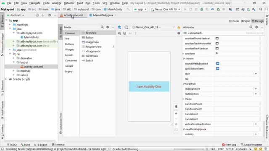
Task: Switch editor to Split view
Action: 245,21
